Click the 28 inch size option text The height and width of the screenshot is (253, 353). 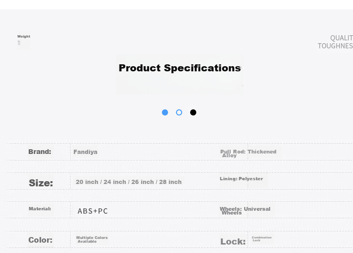pos(170,182)
